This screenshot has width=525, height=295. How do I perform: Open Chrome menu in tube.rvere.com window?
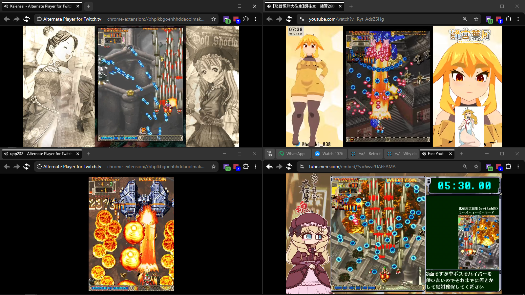tap(518, 167)
